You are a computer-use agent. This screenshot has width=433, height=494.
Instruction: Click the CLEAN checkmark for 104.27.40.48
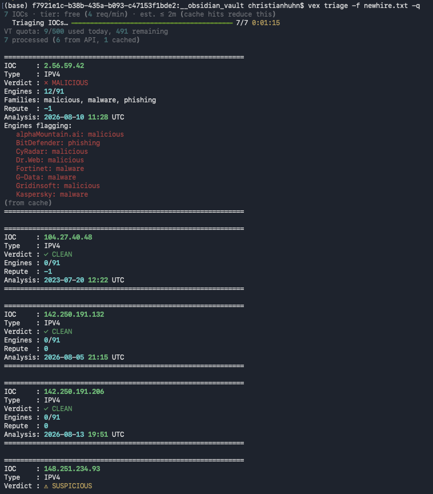46,254
